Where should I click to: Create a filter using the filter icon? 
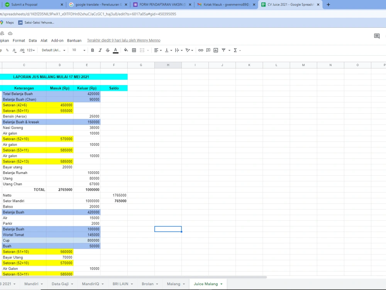(x=224, y=50)
